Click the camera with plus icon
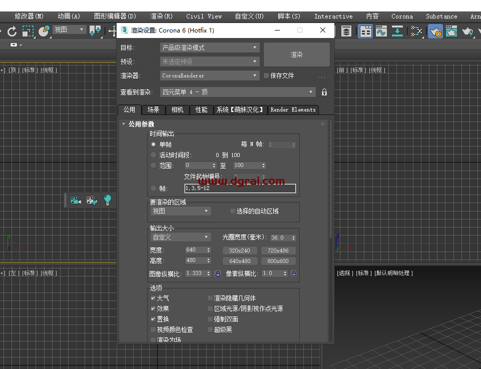The image size is (481, 369). (92, 200)
